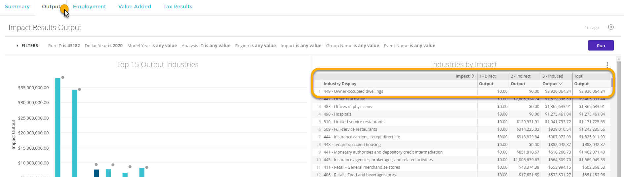Select row 406 - Retail - Food and beverage stores
624x177 pixels.
pos(461,174)
